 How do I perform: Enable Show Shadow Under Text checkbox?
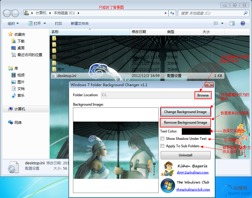point(162,139)
